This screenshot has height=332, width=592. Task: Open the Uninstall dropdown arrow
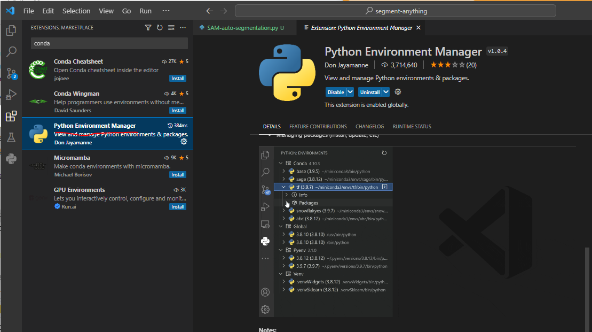[x=386, y=92]
